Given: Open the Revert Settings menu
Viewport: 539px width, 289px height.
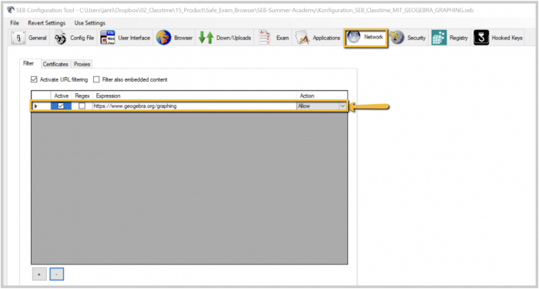Looking at the screenshot, I should tap(47, 23).
